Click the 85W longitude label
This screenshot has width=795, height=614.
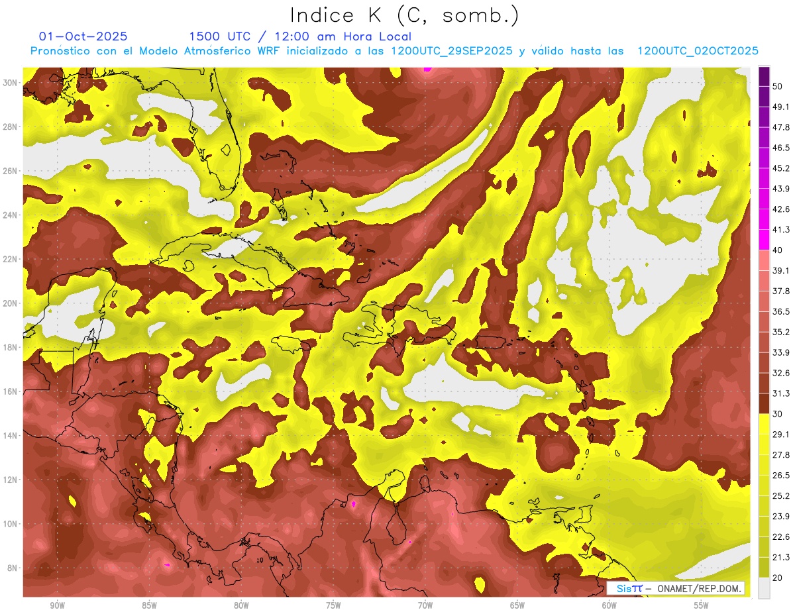tap(149, 605)
